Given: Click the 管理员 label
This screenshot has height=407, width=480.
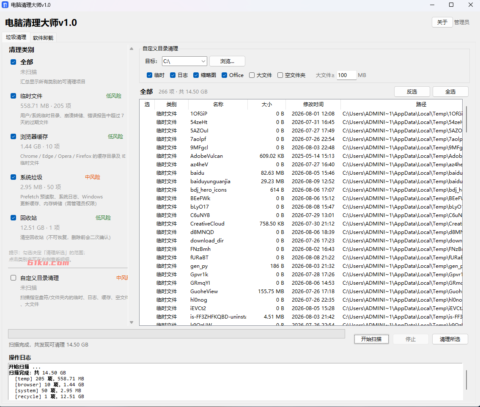Looking at the screenshot, I should 462,22.
